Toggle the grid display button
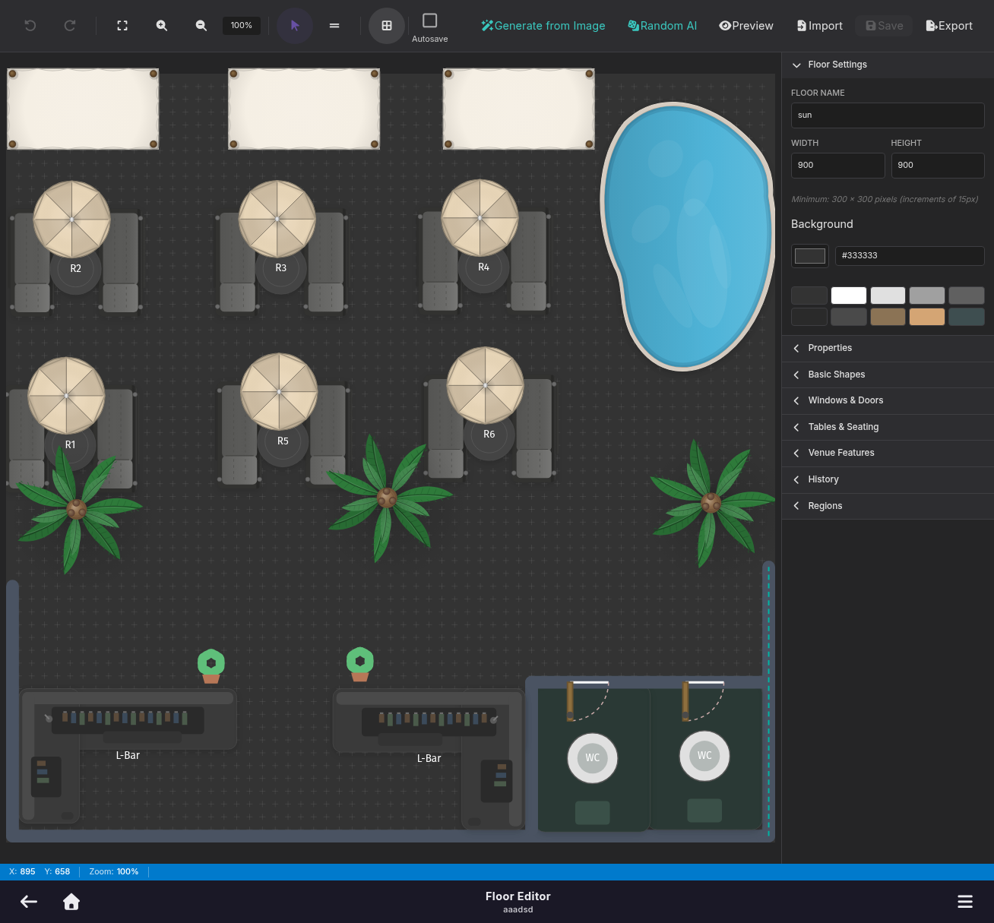994x923 pixels. (386, 25)
